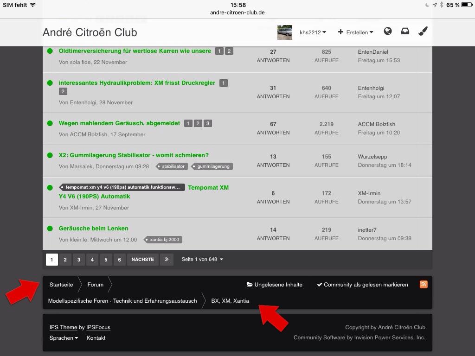475x356 pixels.
Task: Open last poster EntenDaniel profile
Action: point(373,52)
